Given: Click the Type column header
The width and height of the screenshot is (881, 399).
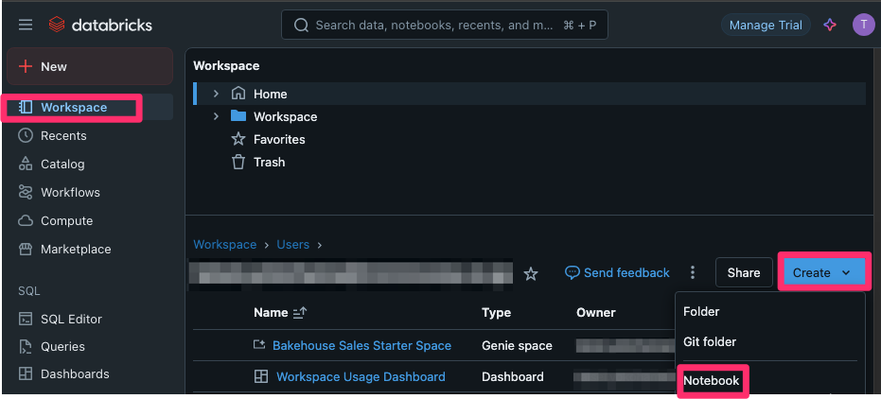Looking at the screenshot, I should (x=496, y=313).
